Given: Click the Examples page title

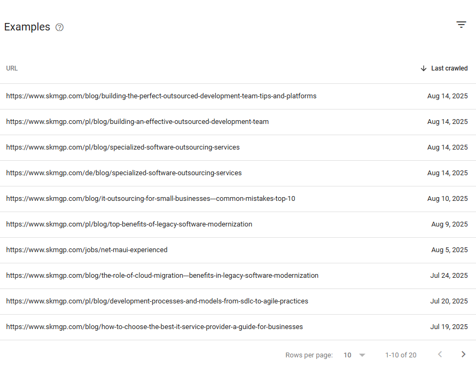Looking at the screenshot, I should click(27, 27).
